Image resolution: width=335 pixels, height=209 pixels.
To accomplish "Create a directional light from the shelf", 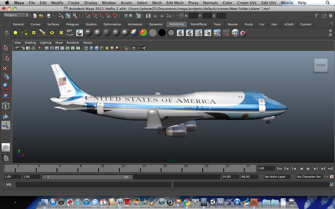I will [x=25, y=33].
